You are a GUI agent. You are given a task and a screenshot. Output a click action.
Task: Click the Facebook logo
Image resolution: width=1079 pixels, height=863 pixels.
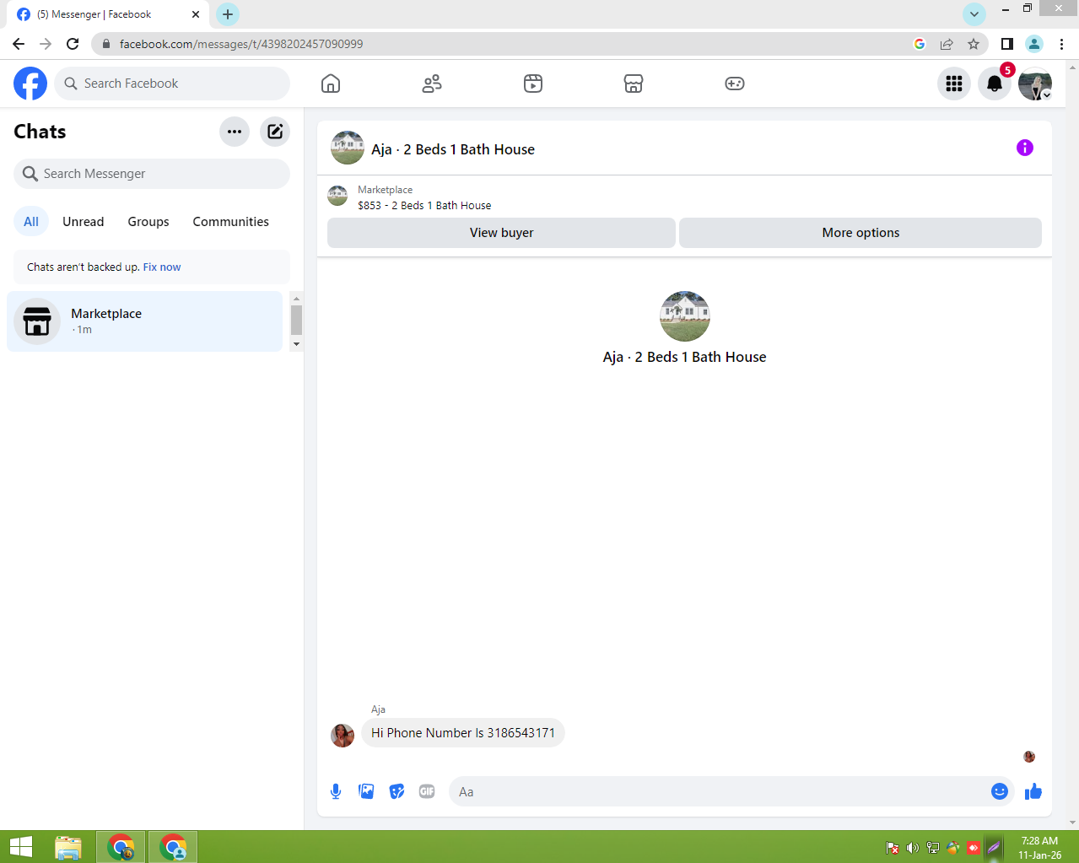tap(30, 84)
